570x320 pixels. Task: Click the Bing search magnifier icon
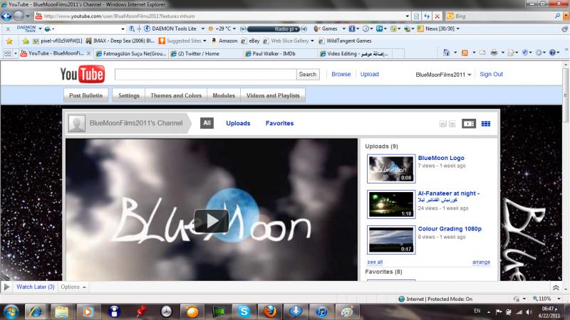pyautogui.click(x=557, y=16)
